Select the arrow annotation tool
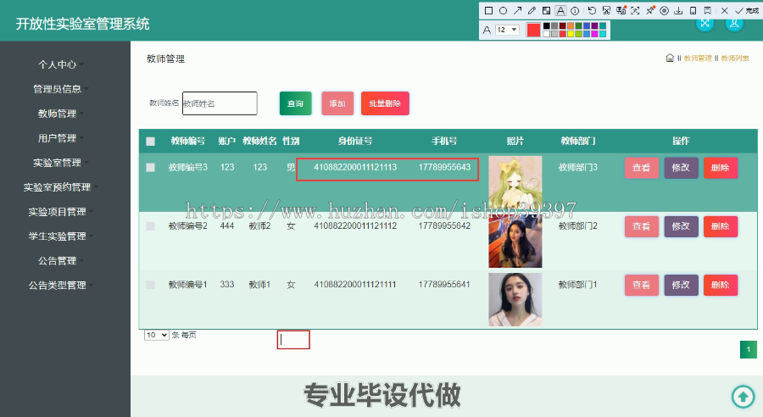The image size is (763, 417). (518, 10)
